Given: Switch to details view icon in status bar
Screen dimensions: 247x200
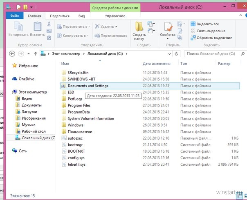Looking at the screenshot, I should pyautogui.click(x=240, y=196).
